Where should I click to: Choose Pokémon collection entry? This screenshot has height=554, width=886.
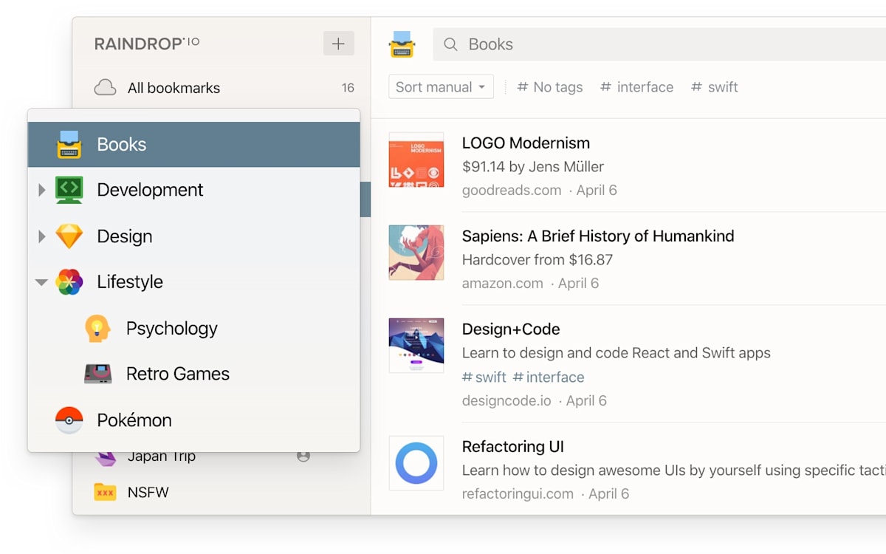tap(193, 420)
